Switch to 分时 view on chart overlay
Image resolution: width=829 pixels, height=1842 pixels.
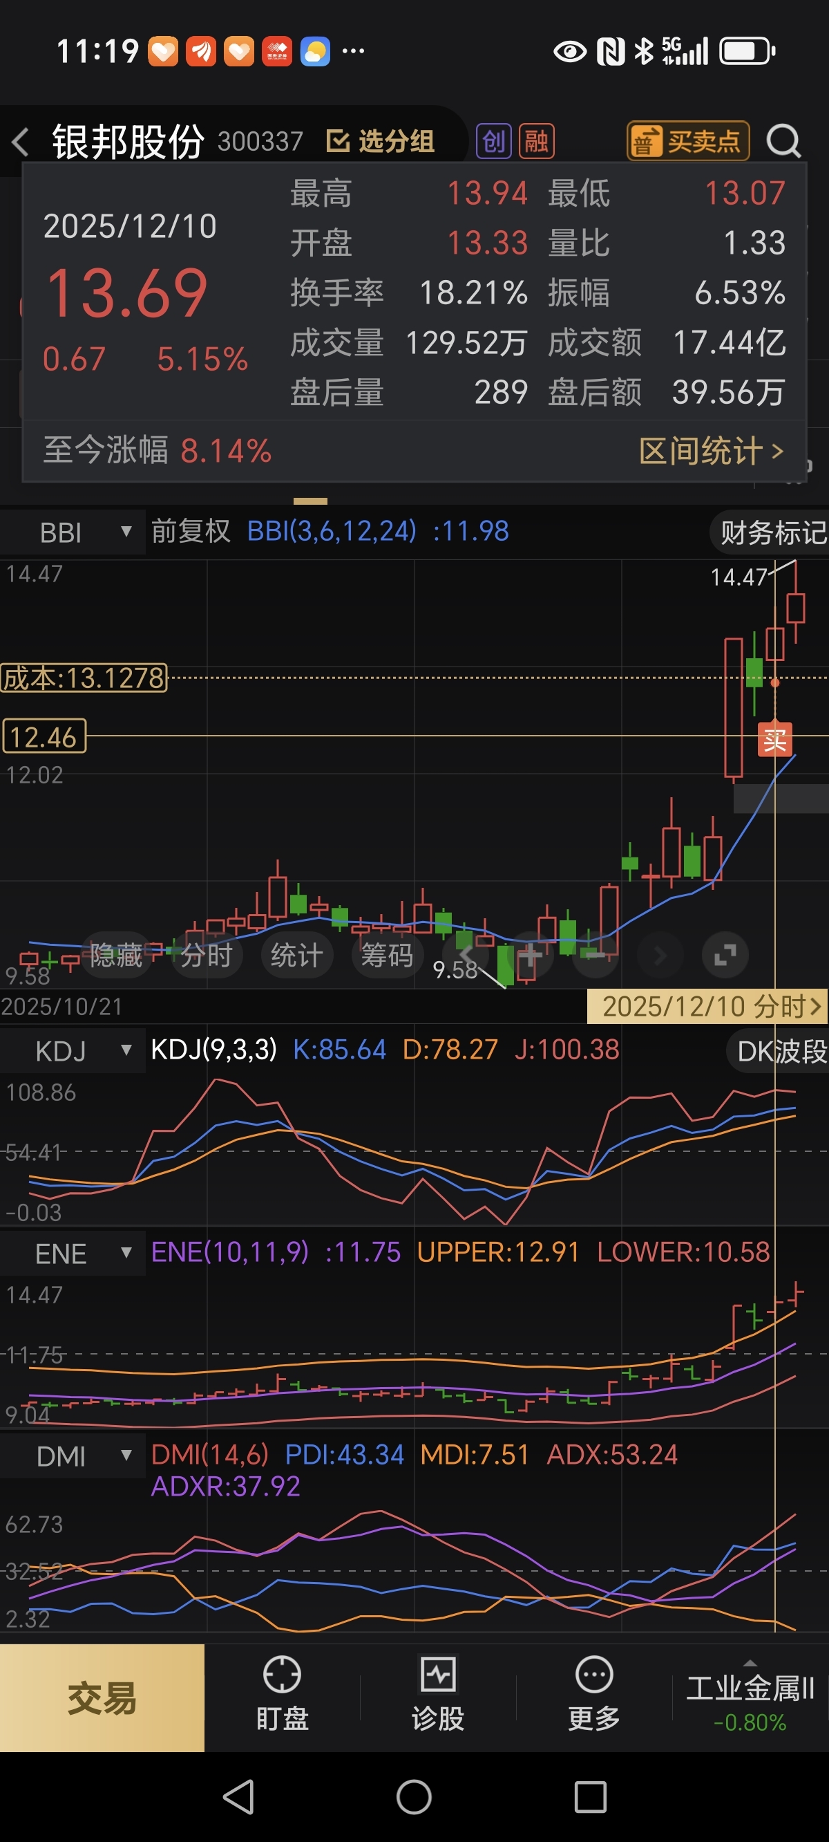[207, 956]
